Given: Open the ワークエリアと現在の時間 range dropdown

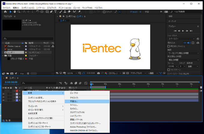Looking at the screenshot, I should [183, 53].
